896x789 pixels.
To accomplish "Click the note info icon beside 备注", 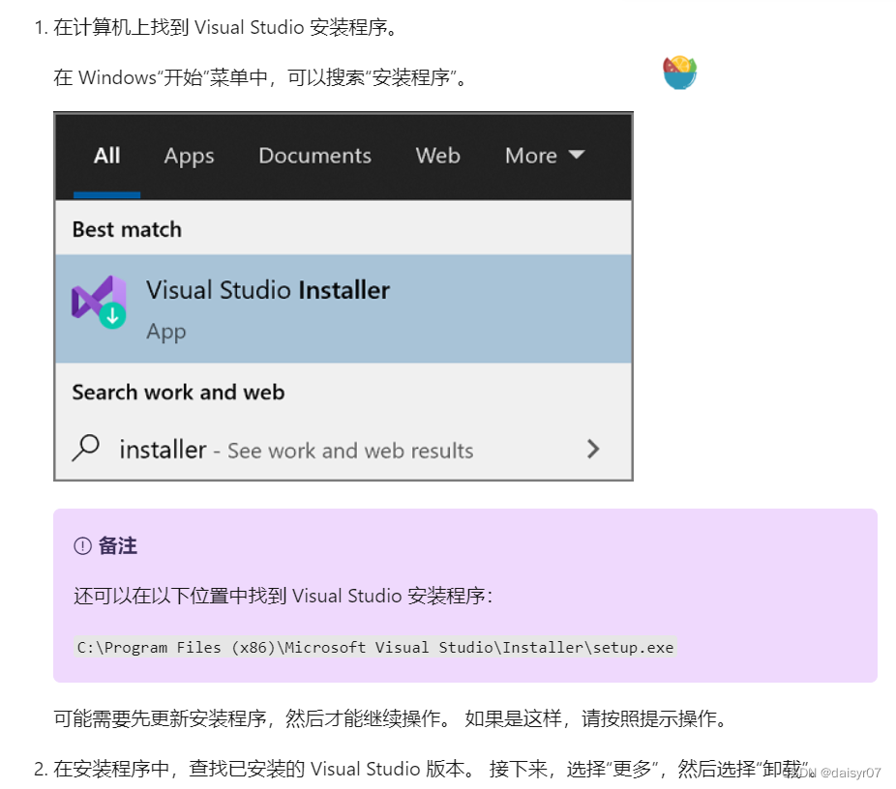I will point(83,546).
